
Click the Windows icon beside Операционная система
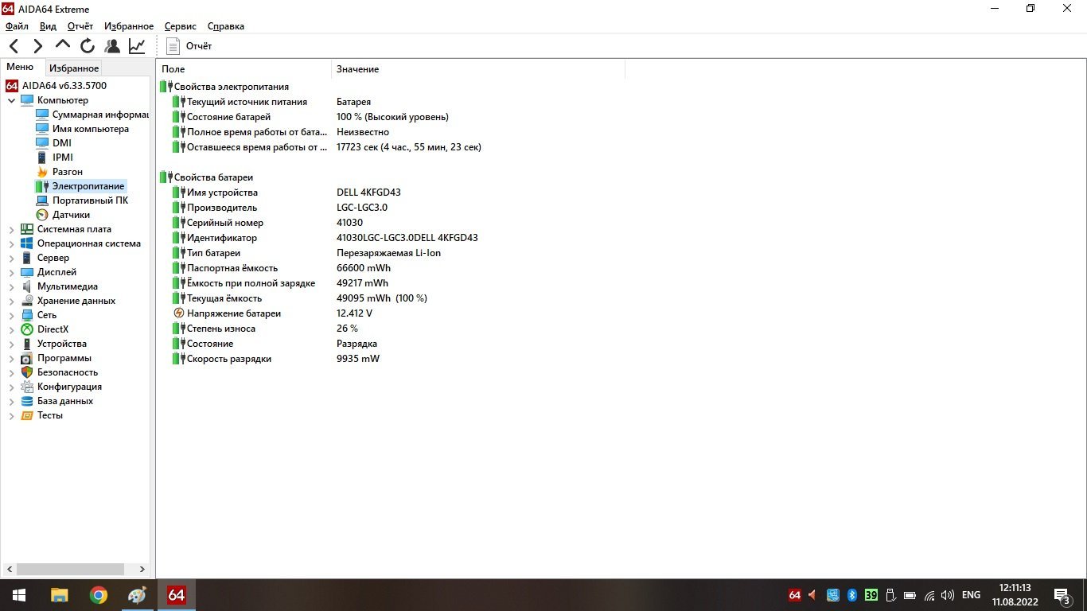tap(27, 243)
